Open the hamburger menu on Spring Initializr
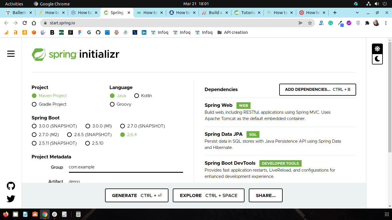Viewport: 392px width, 220px height. 11,54
